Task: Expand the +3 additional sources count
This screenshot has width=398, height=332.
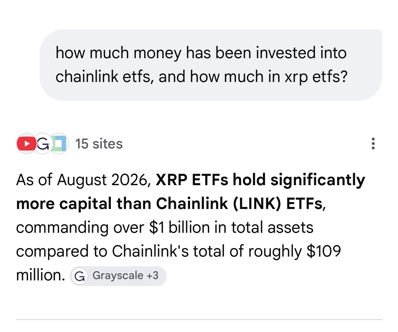Action: tap(152, 275)
